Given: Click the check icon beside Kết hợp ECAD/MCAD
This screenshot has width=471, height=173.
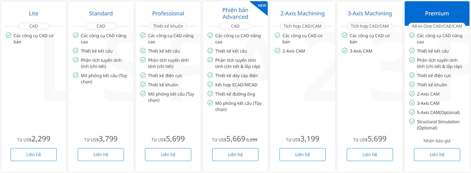Looking at the screenshot, I should click(210, 85).
